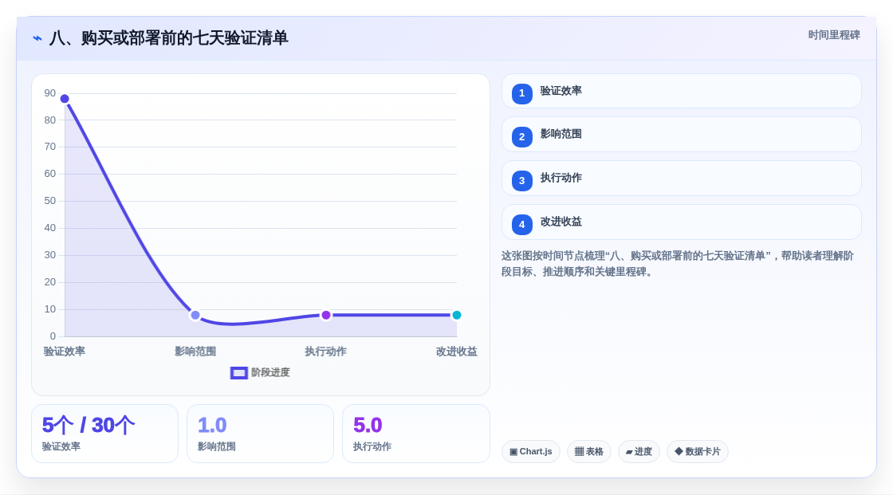Open the 影响范围 milestone row
The height and width of the screenshot is (495, 893).
681,135
